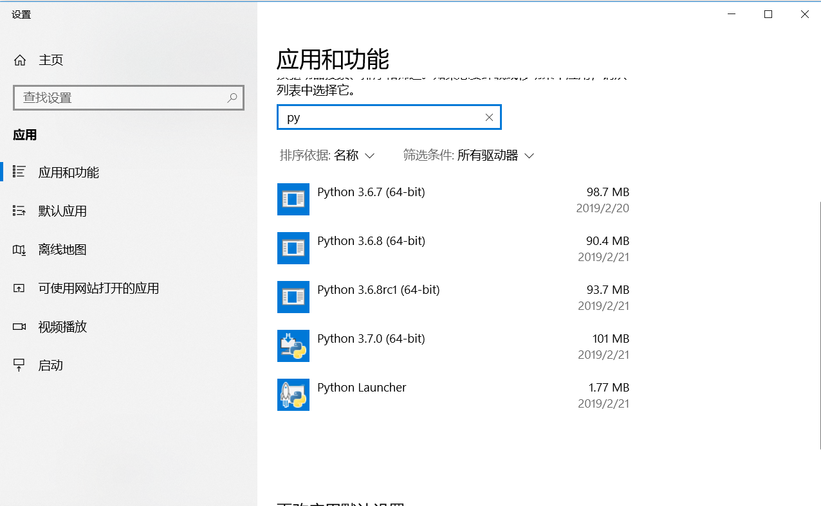The image size is (821, 506).
Task: Select the Python 3.6.8rc1 (64-bit) entry name
Action: (x=378, y=290)
